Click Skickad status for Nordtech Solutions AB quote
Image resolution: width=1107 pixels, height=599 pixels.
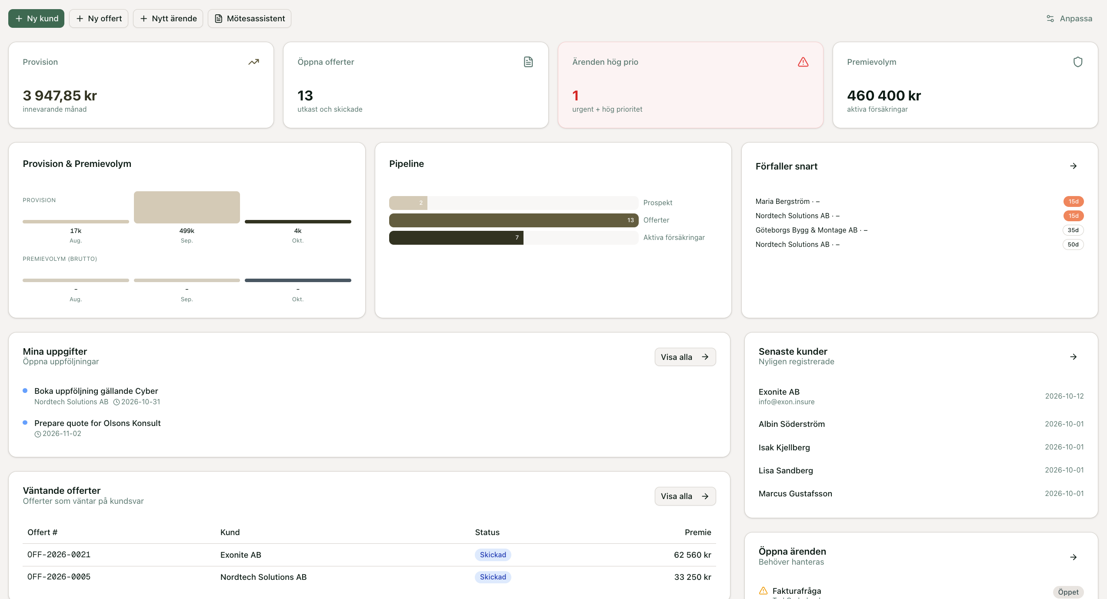493,577
